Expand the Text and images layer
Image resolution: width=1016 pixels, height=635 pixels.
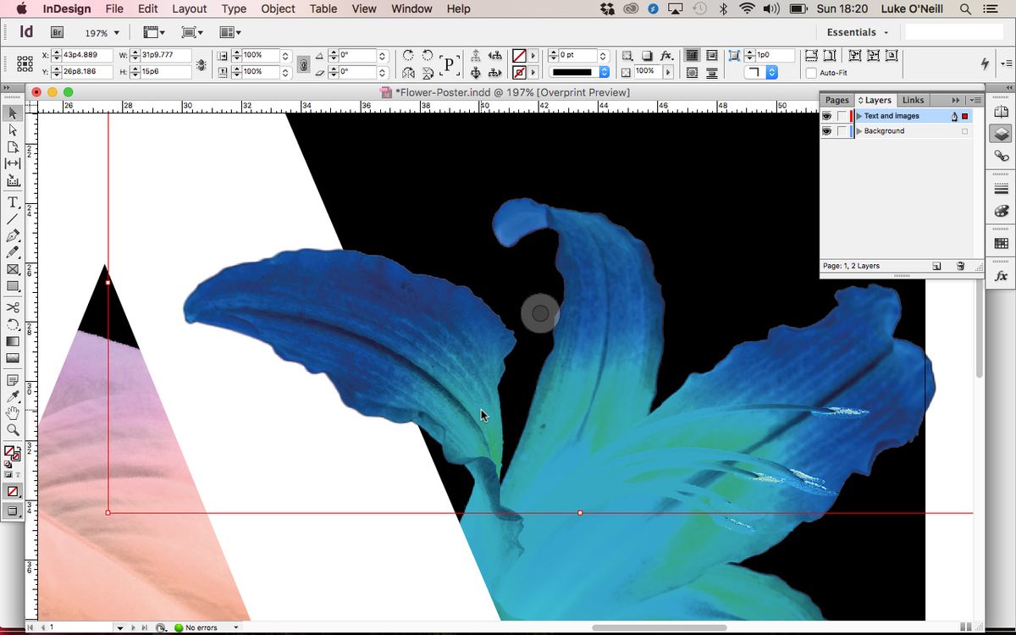coord(859,116)
